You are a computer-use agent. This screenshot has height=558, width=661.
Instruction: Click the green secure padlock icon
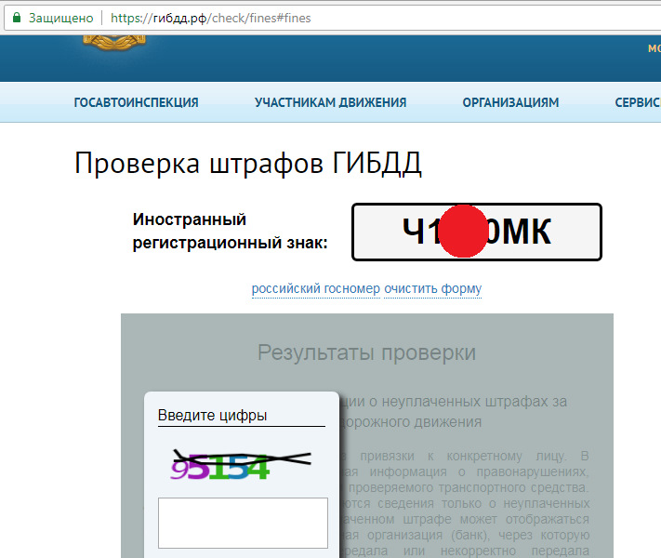click(17, 18)
